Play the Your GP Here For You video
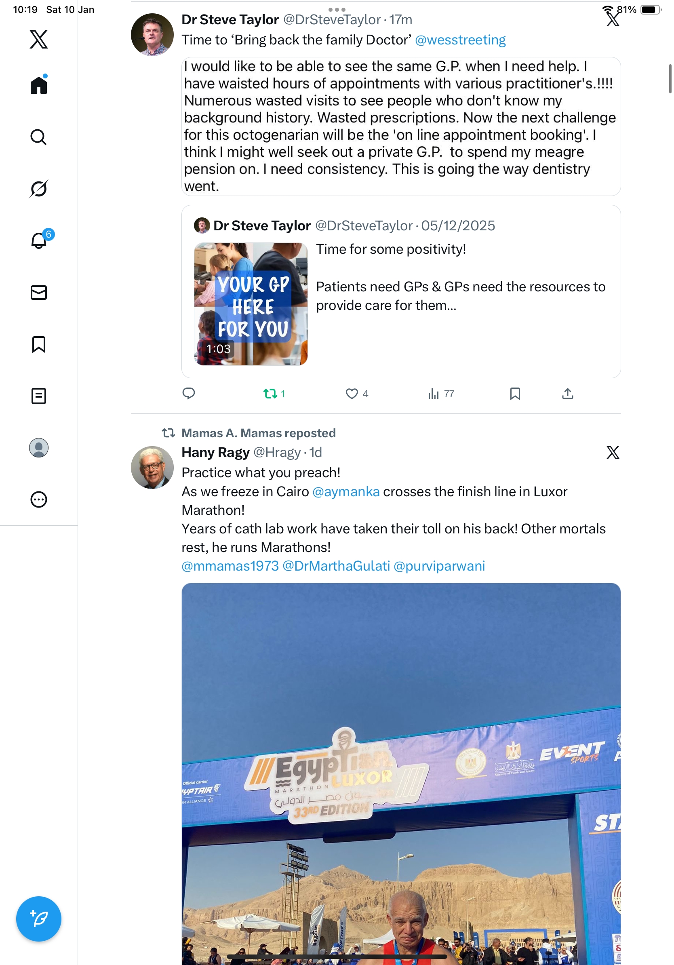Viewport: 674px width, 965px height. 251,304
